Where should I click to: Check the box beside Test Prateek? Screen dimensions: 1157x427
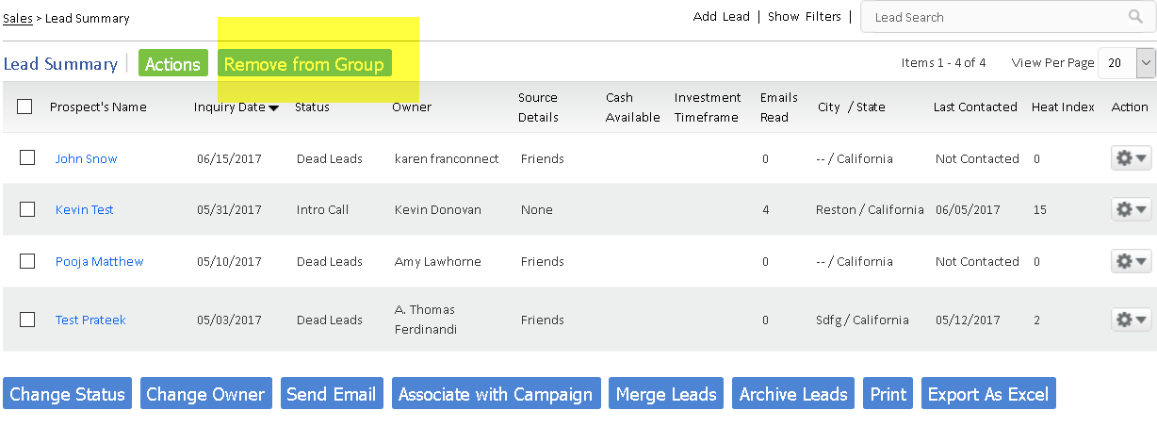(x=27, y=320)
